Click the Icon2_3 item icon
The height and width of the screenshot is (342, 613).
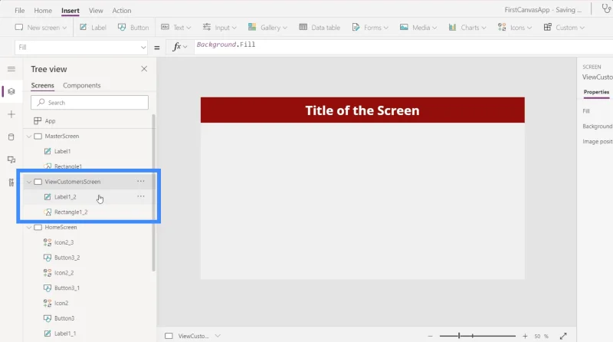[x=48, y=242]
